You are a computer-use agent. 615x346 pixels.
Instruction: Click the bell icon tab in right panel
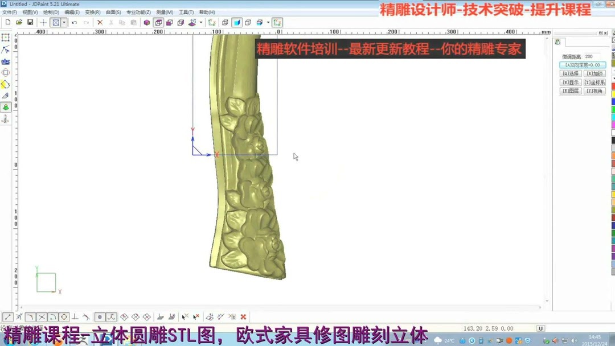pos(557,42)
